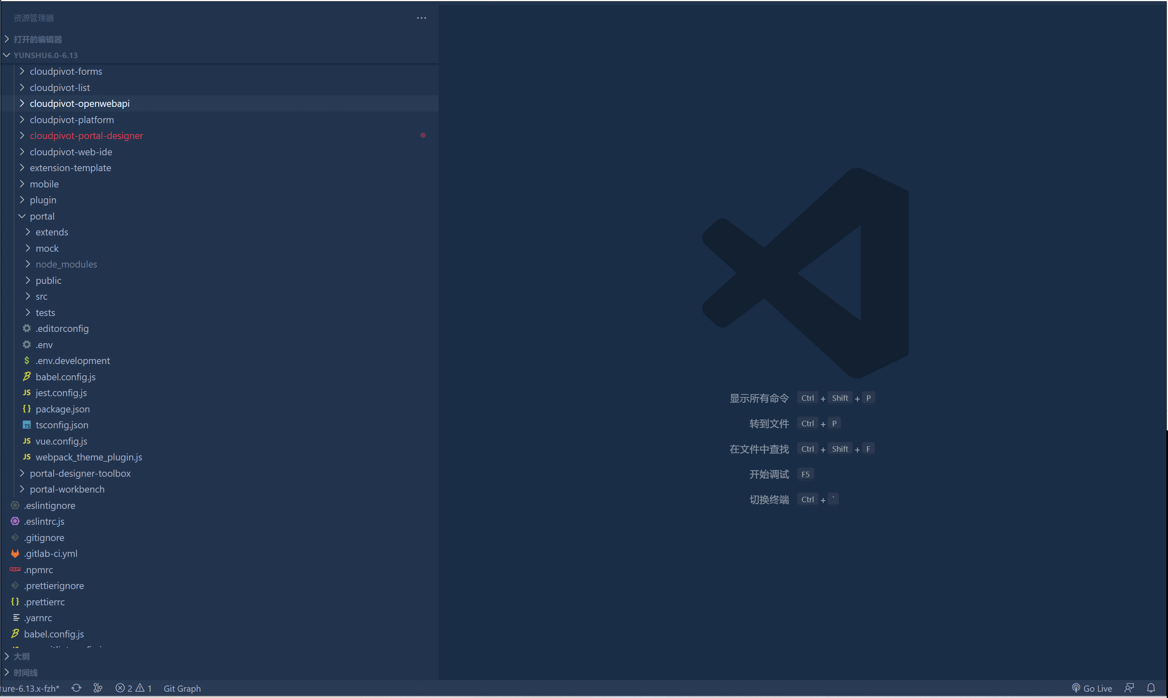
Task: Expand the portal-workbench folder chevron
Action: [22, 489]
